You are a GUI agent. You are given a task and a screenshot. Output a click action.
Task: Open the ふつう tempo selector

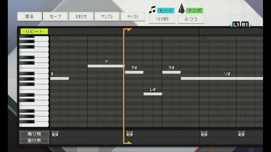coord(191,19)
